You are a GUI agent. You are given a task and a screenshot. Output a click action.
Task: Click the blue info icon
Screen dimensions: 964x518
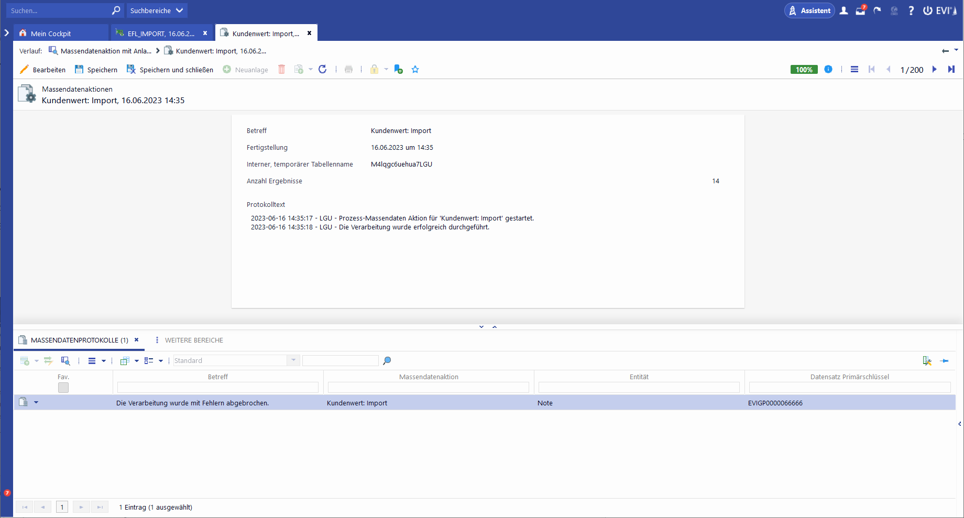click(828, 69)
